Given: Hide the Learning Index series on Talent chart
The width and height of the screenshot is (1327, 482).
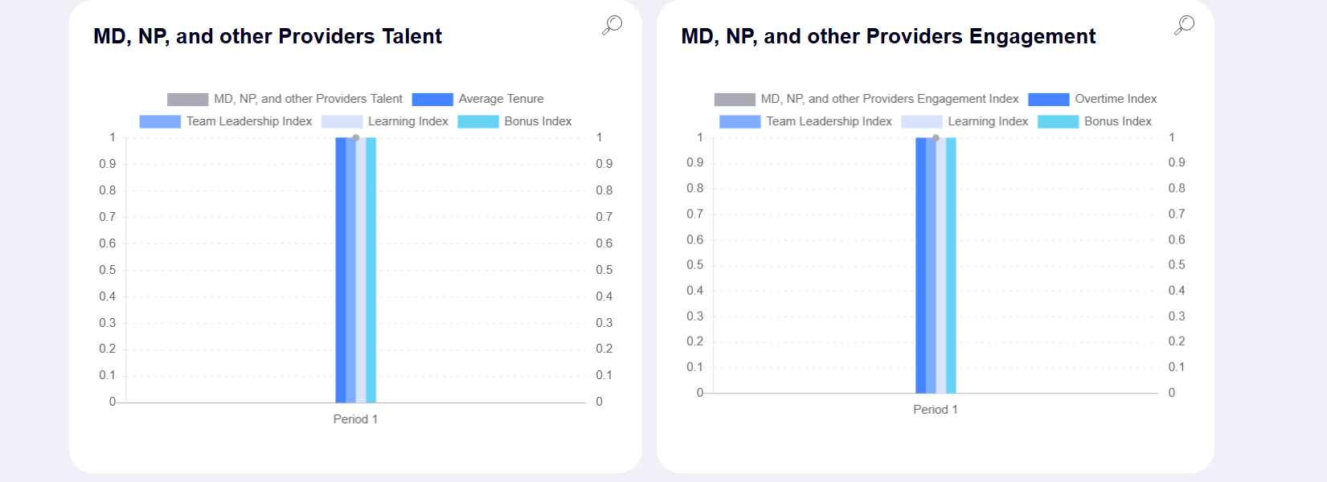Looking at the screenshot, I should (408, 121).
